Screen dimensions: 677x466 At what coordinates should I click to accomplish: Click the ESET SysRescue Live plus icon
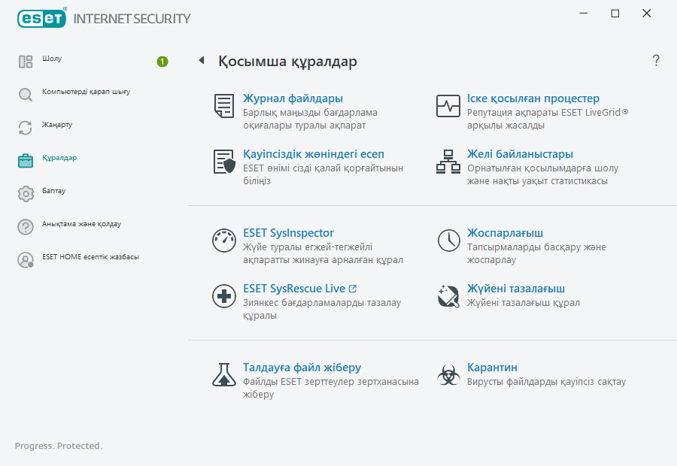click(224, 296)
